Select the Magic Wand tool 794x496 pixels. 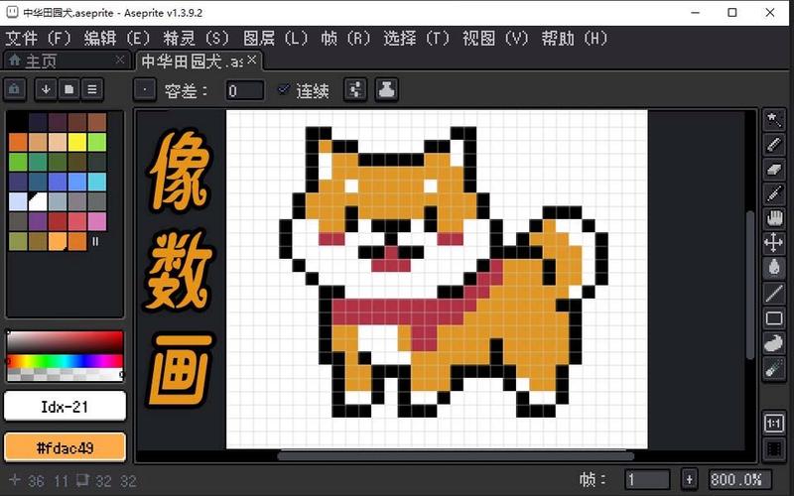click(x=774, y=120)
